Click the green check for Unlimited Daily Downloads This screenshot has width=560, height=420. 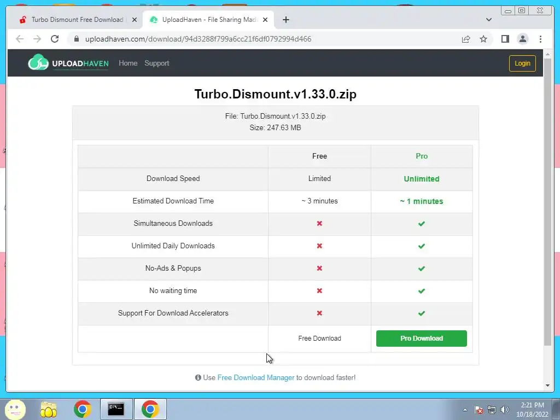coord(422,246)
